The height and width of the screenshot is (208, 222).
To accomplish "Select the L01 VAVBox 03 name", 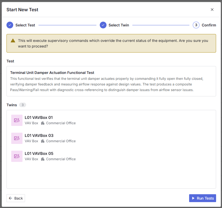I will (x=39, y=135).
